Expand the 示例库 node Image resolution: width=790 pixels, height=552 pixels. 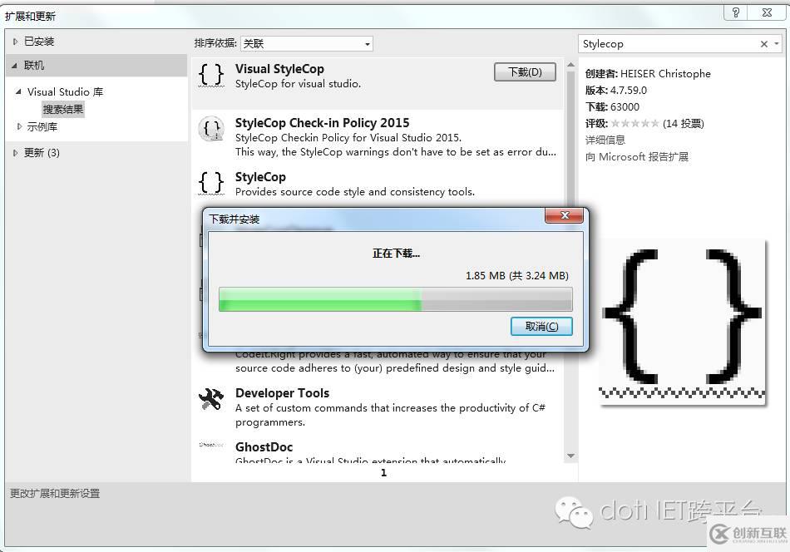(19, 126)
